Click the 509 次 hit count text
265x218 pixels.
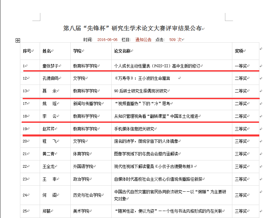coord(175,40)
